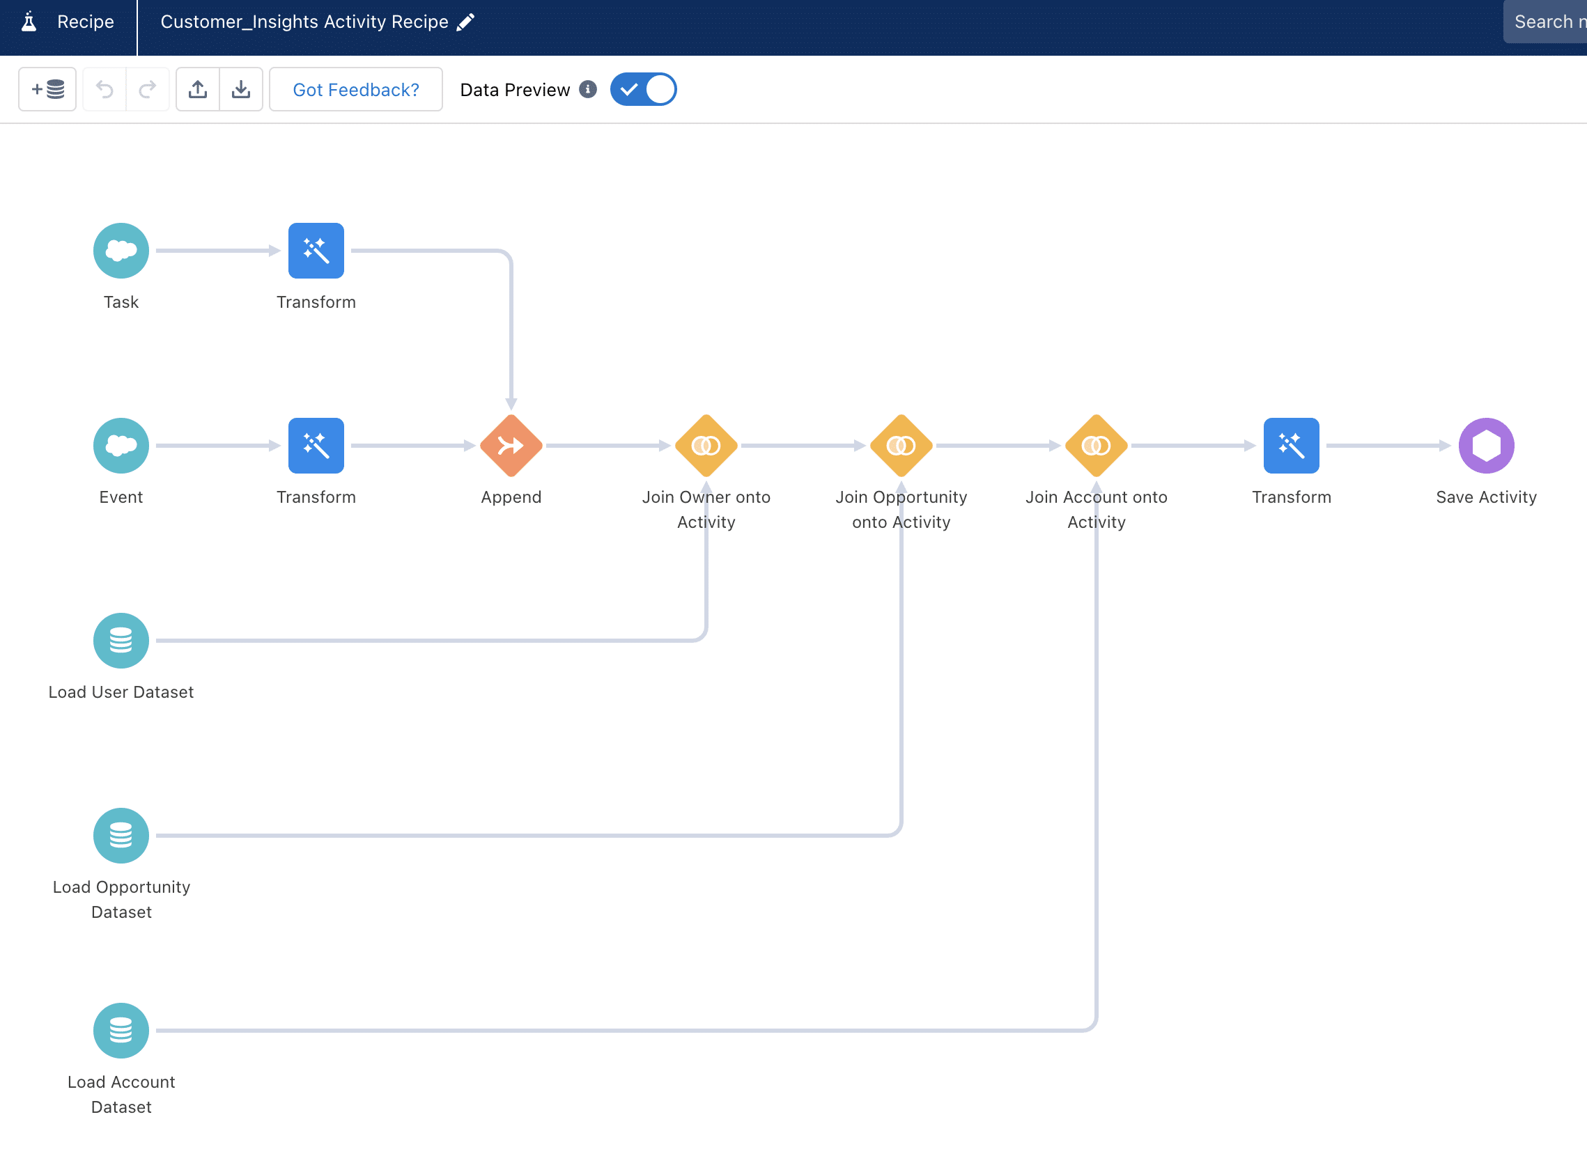Select the Event input node icon
Image resolution: width=1587 pixels, height=1156 pixels.
point(121,446)
